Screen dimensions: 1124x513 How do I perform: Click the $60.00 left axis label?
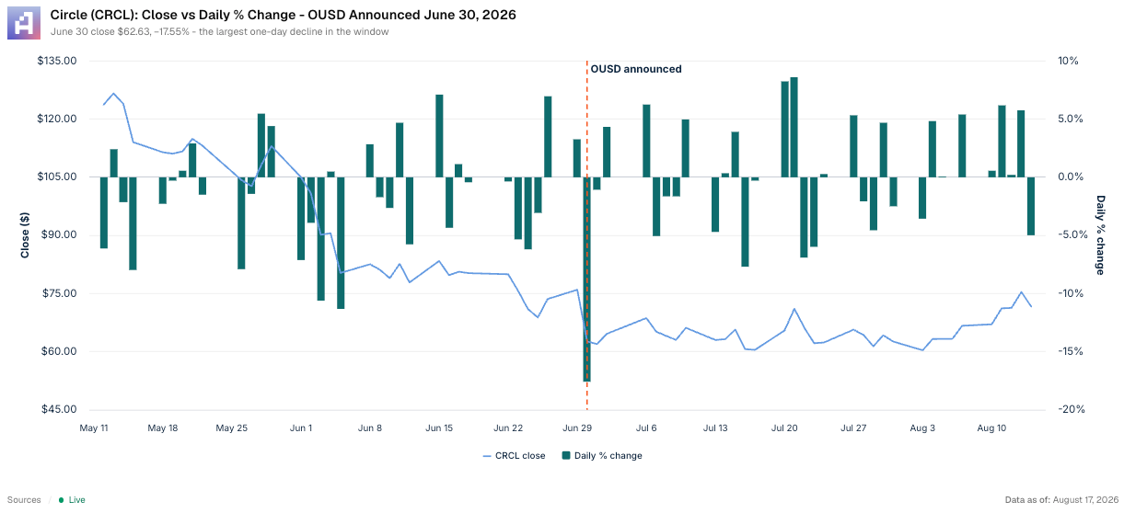60,351
